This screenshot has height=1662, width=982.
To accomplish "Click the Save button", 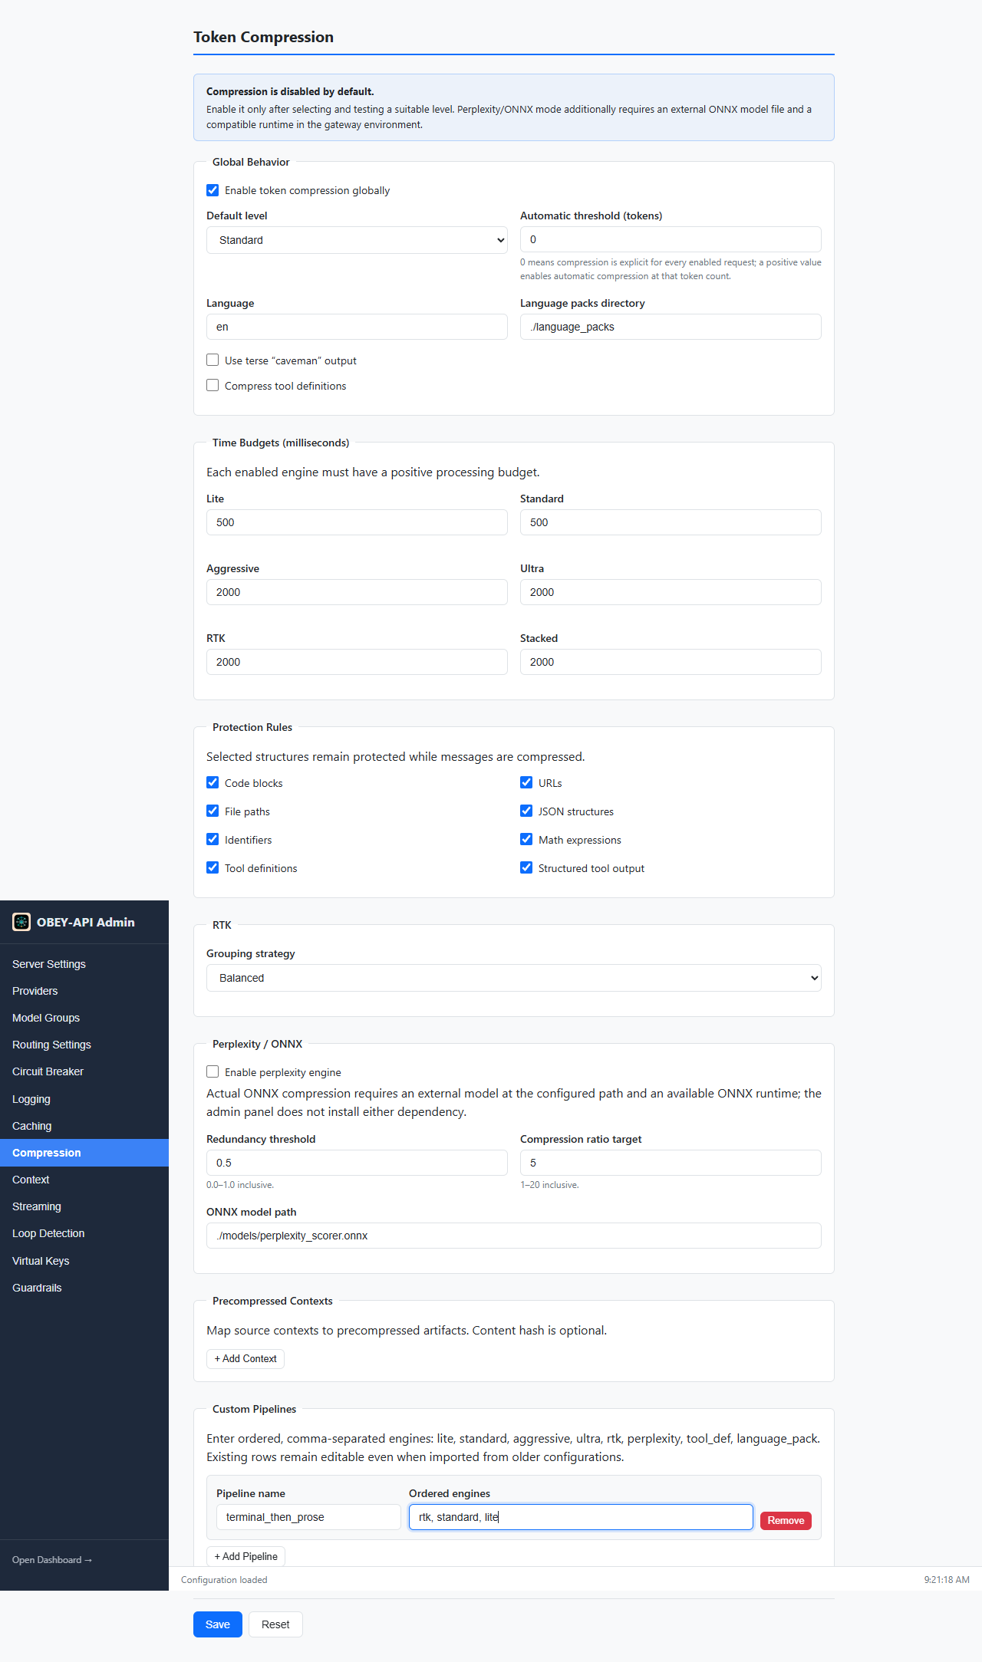I will 218,1624.
